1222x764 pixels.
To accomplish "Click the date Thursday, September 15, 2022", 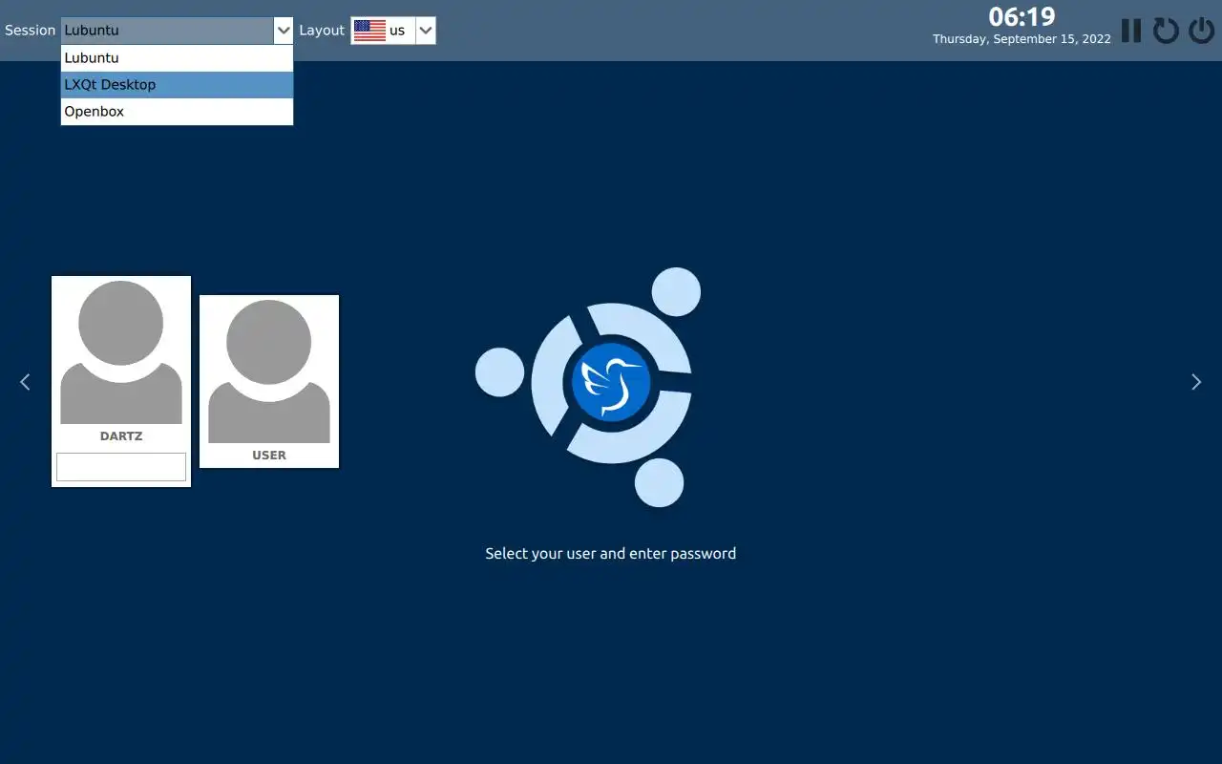I will click(x=1022, y=39).
